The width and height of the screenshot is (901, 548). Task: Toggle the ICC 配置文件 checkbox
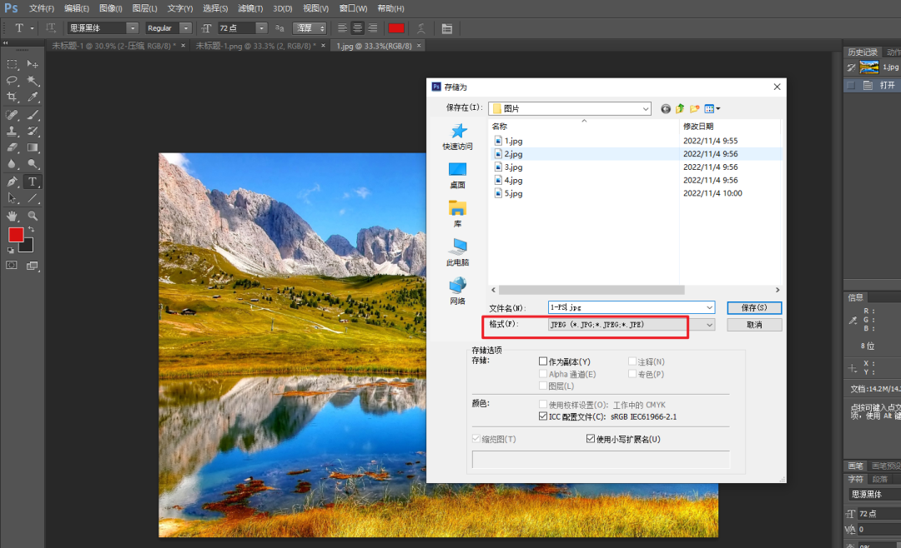543,416
